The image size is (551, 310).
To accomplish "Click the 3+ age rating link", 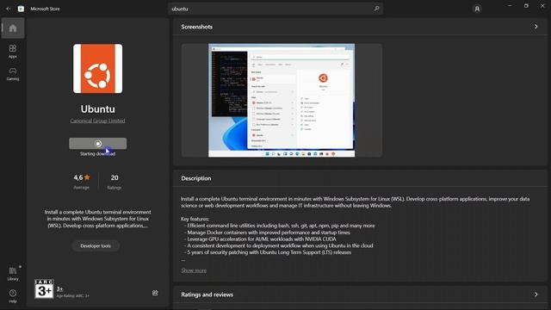I will (59, 289).
